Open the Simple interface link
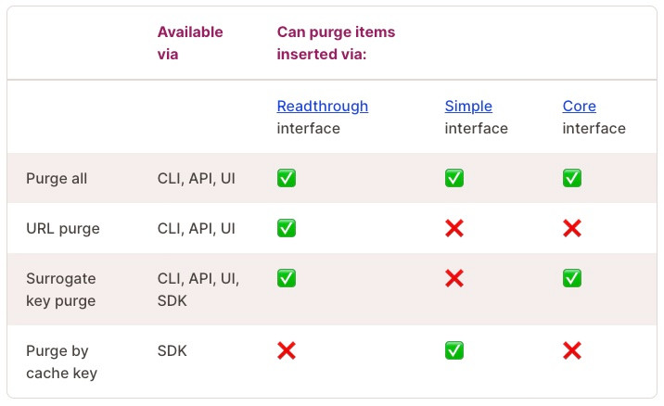Screen dimensions: 664x406 pyautogui.click(x=468, y=107)
